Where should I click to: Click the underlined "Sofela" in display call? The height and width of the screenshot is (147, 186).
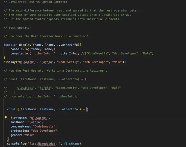47,62
